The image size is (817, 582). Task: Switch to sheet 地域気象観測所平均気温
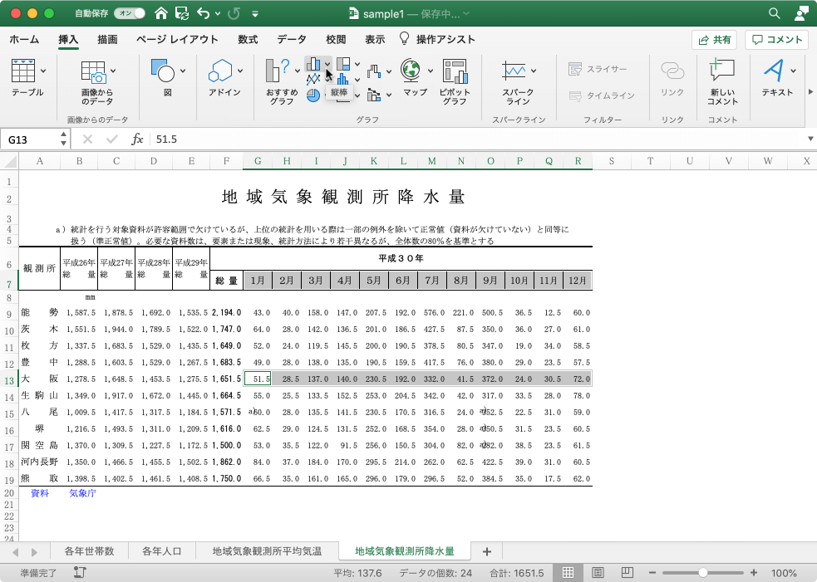[x=267, y=550]
